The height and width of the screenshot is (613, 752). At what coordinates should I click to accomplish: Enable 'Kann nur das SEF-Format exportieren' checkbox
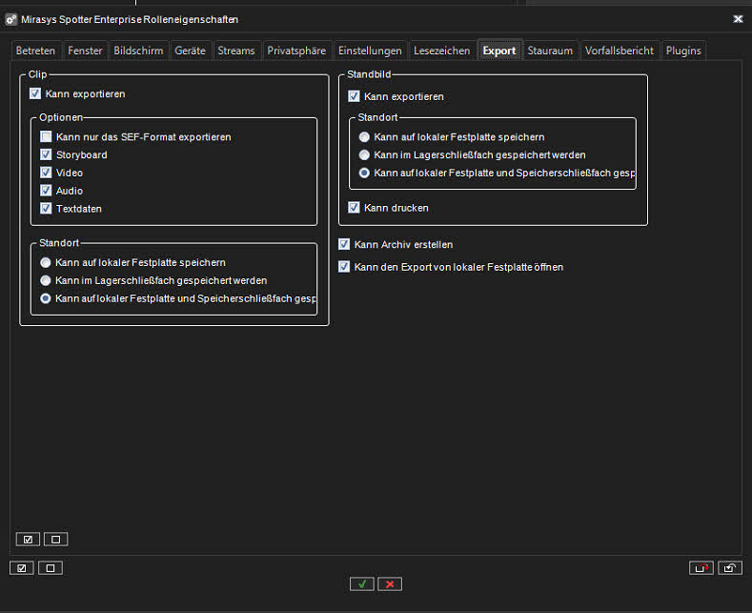(x=46, y=137)
